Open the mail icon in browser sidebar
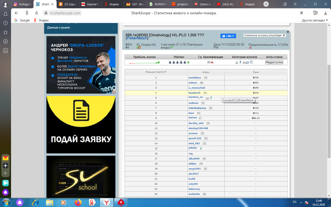The image size is (331, 207). click(x=6, y=158)
